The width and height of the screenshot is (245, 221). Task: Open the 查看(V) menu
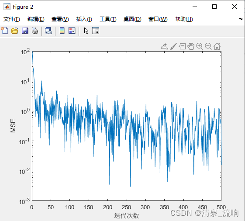pos(60,19)
